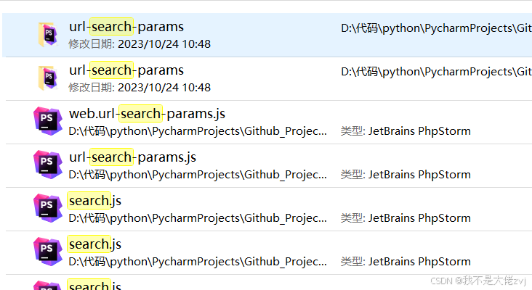532x290 pixels.
Task: Click the D:\ path in the unhighlighted folder row
Action: pyautogui.click(x=436, y=72)
